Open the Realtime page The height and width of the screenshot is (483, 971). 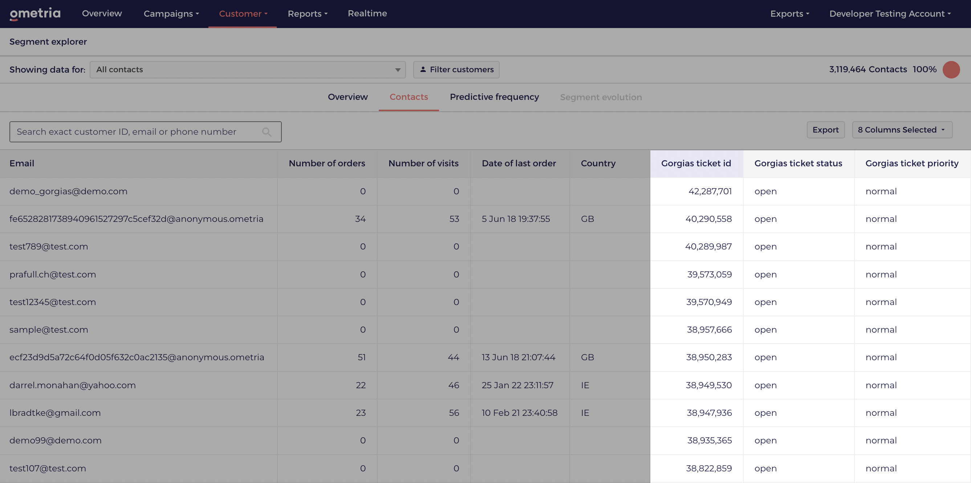[x=367, y=13]
